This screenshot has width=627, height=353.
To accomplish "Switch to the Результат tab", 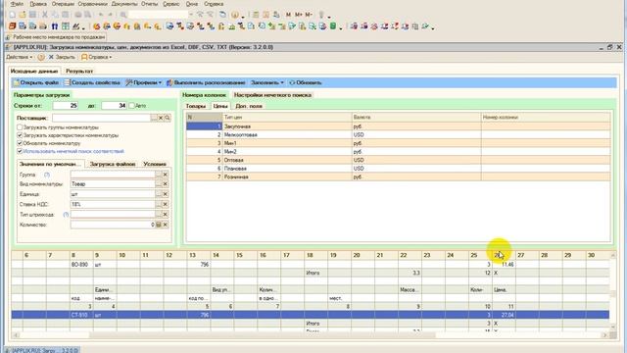I will click(79, 72).
